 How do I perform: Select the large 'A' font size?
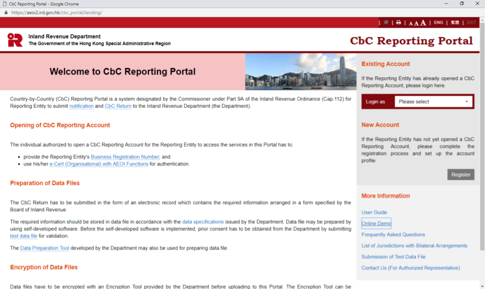pos(423,23)
